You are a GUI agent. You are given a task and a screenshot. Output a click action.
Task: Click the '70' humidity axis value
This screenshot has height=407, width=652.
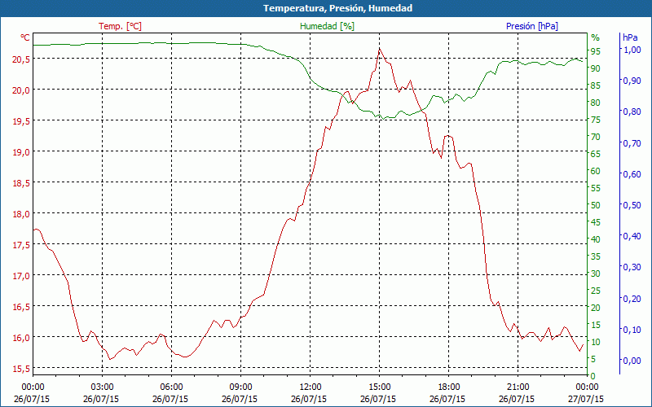point(596,137)
